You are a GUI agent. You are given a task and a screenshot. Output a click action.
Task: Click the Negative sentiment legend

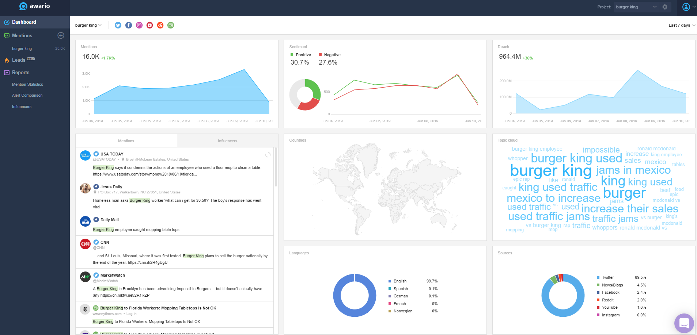pos(330,55)
